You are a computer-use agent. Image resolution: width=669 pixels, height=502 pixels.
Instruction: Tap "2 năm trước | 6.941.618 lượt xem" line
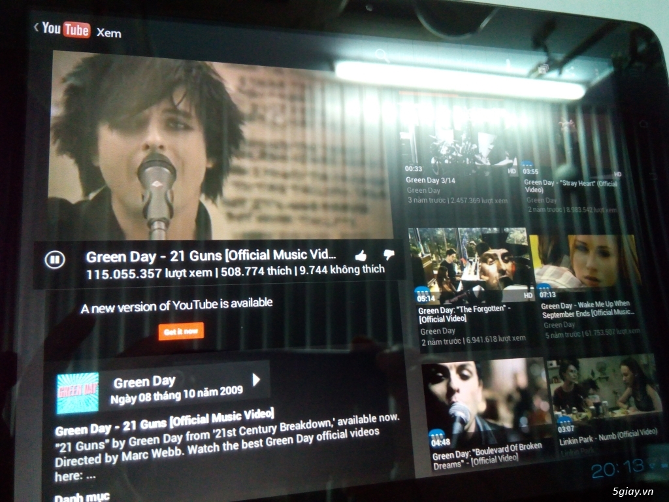tap(473, 340)
